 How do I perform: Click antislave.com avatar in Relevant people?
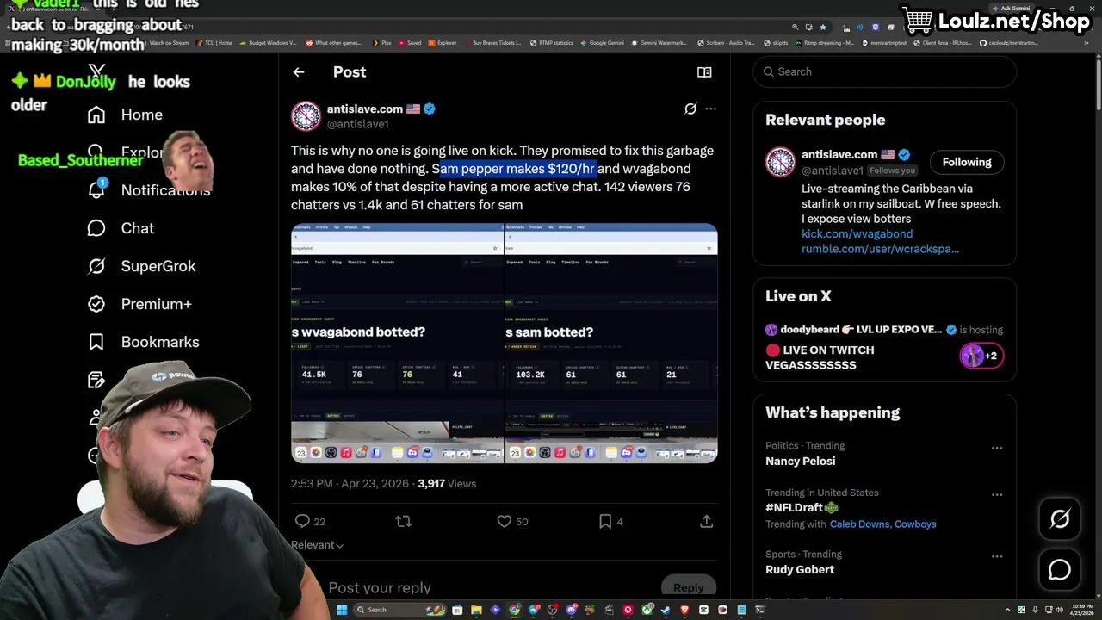(780, 162)
